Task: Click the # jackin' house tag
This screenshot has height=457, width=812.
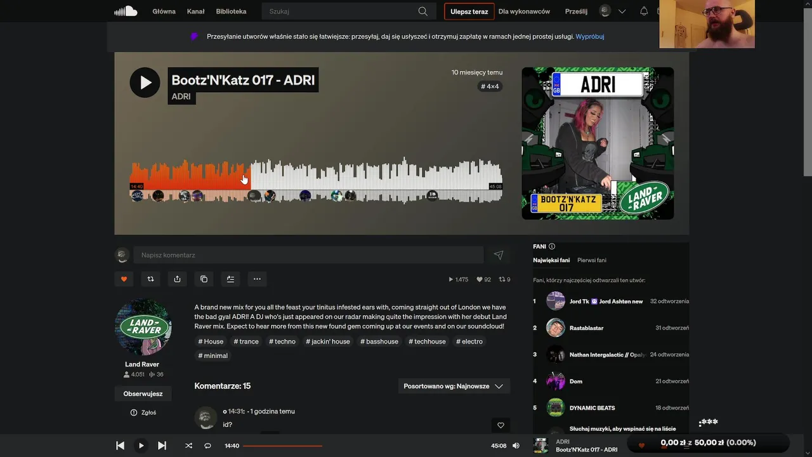Action: click(328, 341)
